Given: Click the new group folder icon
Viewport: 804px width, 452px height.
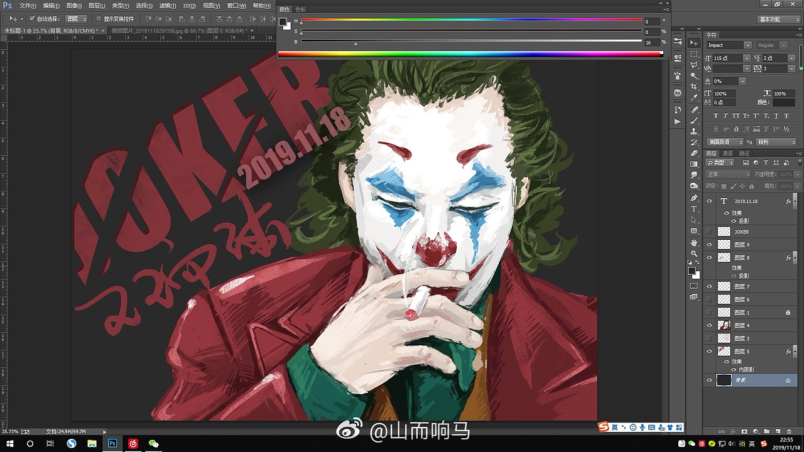Looking at the screenshot, I should pos(767,431).
